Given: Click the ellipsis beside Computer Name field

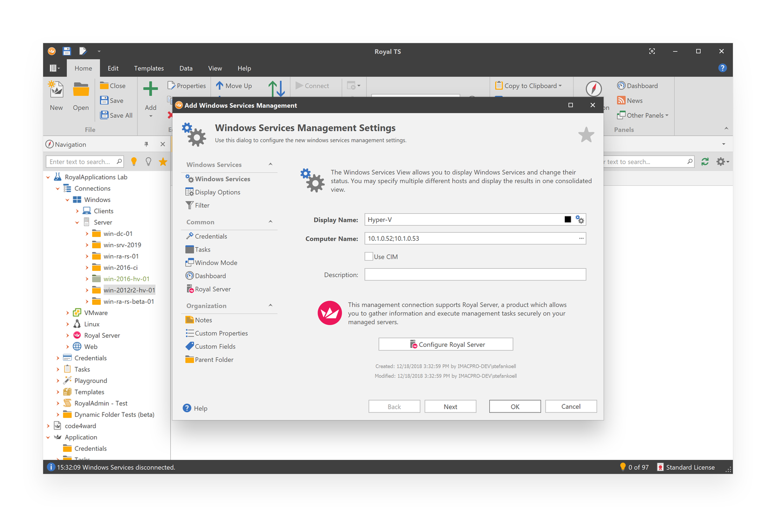Looking at the screenshot, I should click(x=581, y=238).
